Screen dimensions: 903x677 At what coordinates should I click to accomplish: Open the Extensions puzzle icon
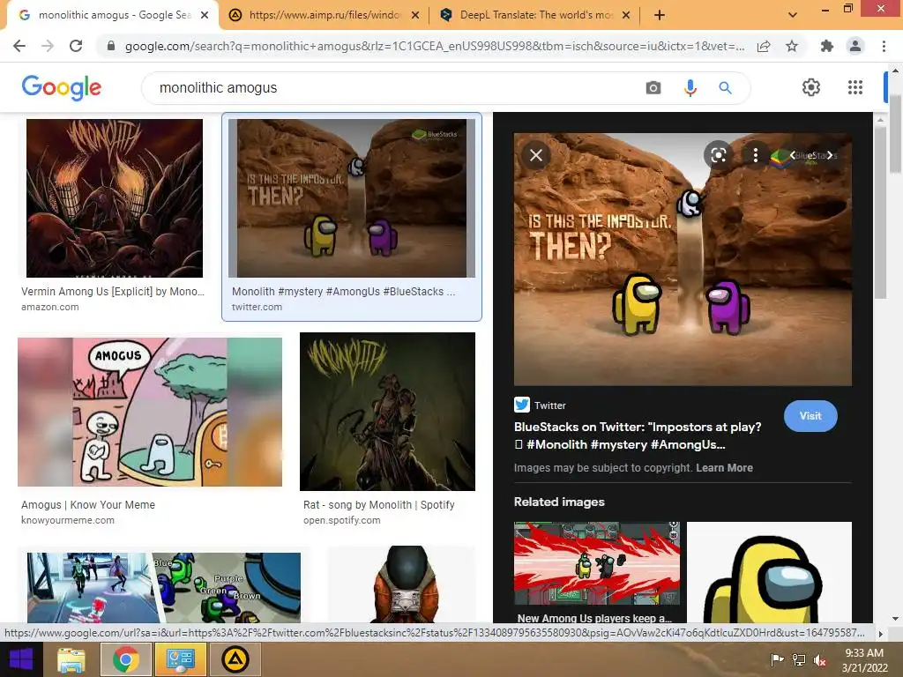pos(827,46)
